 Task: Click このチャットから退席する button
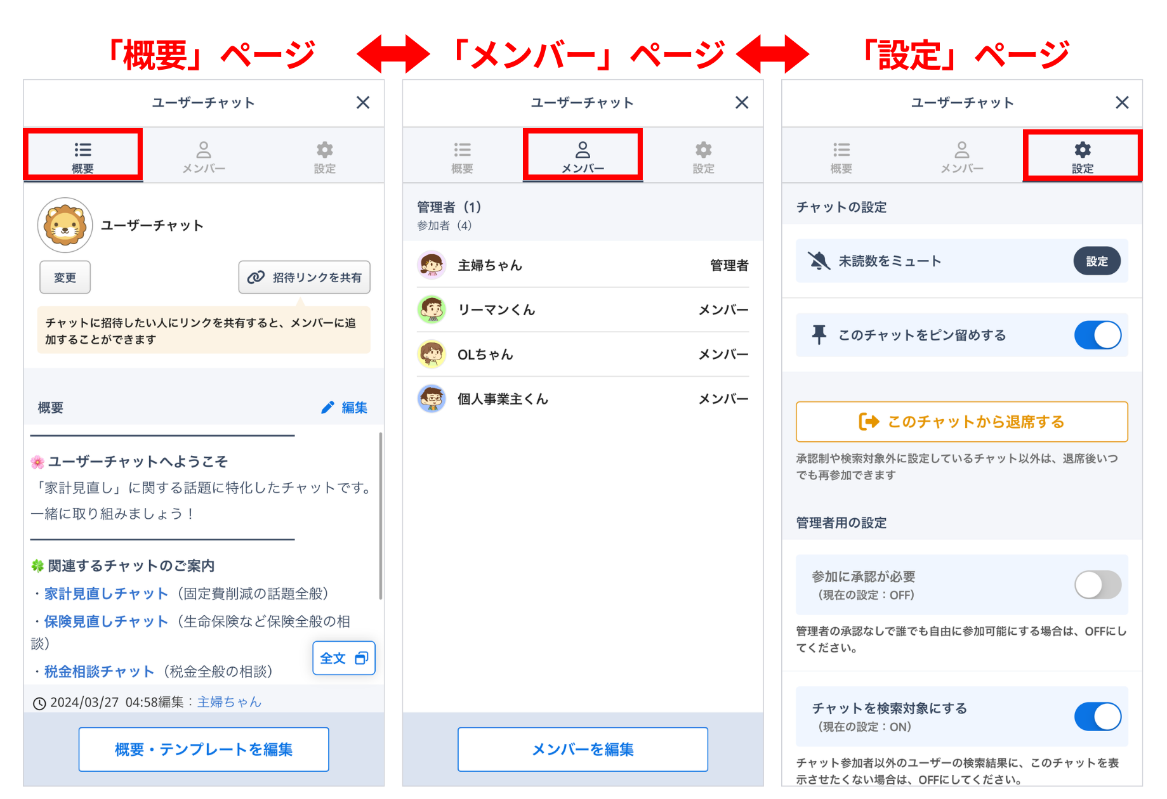click(961, 422)
